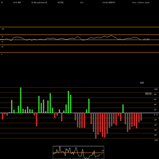Click the tallest green MR bar reaching 100

point(21,100)
